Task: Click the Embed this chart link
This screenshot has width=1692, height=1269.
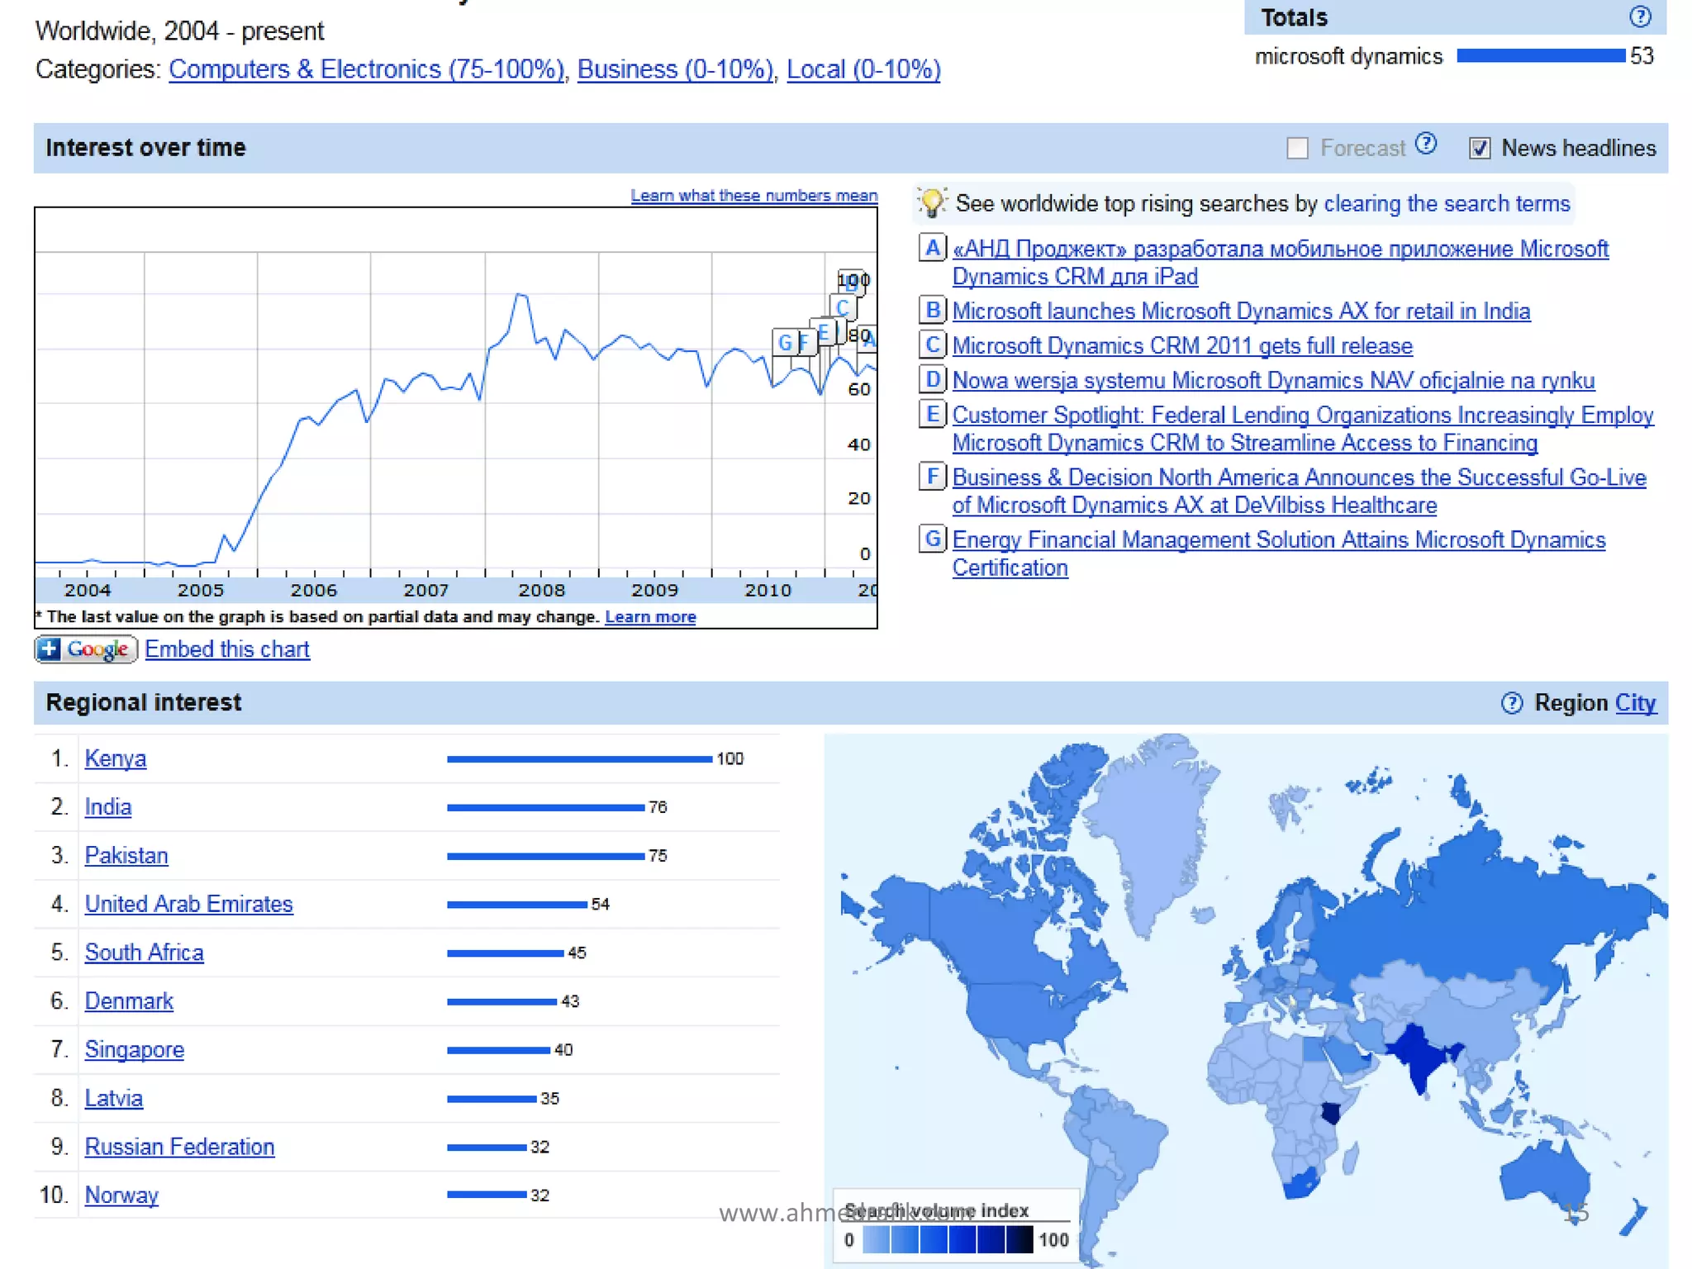Action: tap(227, 649)
